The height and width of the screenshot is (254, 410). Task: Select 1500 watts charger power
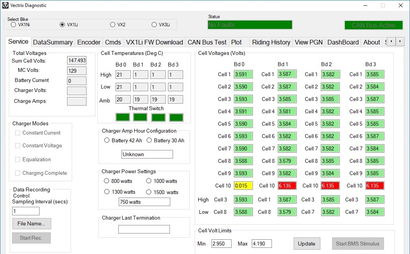pyautogui.click(x=149, y=192)
